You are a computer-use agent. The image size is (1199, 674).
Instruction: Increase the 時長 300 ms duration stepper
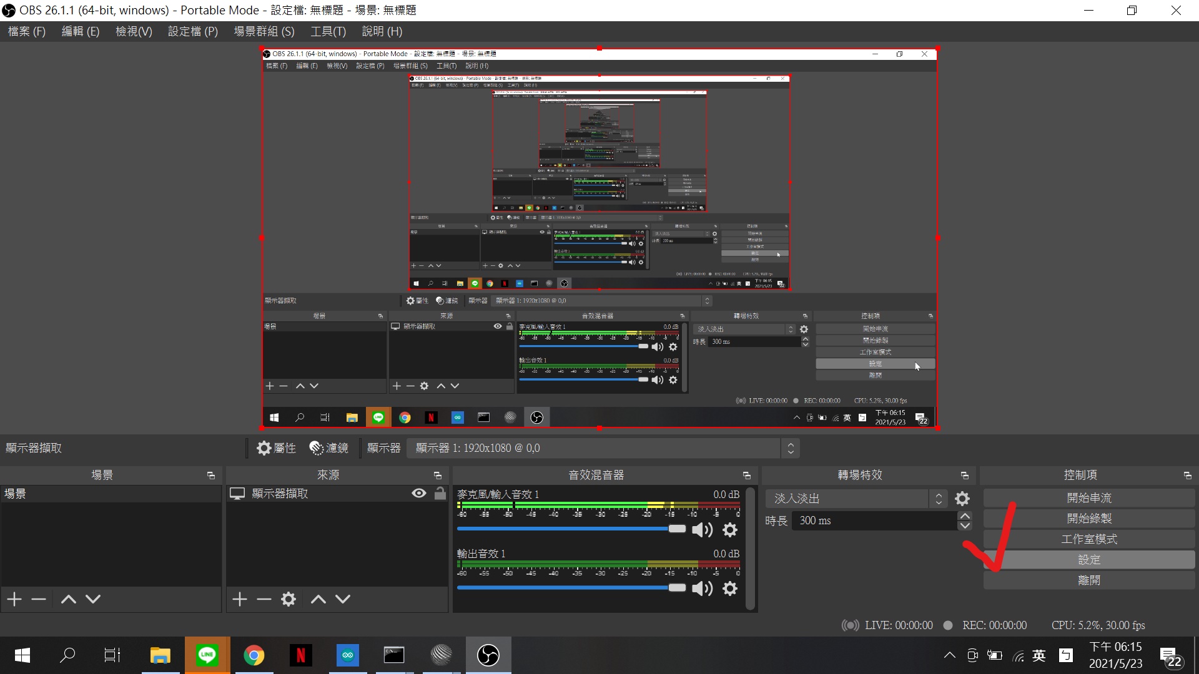click(965, 516)
